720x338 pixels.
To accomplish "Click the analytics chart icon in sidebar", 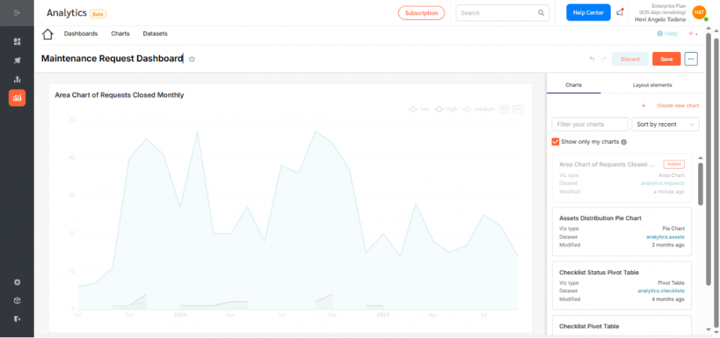I will 17,98.
